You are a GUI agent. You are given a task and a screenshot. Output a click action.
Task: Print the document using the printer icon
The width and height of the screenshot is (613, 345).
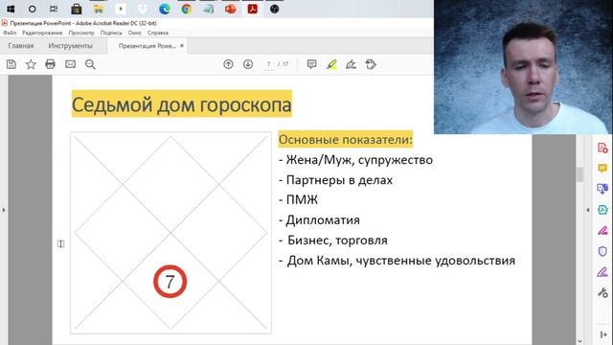pyautogui.click(x=50, y=64)
